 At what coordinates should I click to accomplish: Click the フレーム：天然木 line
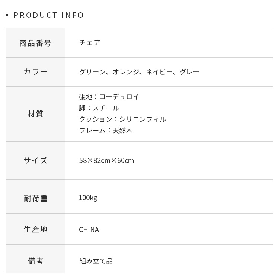point(106,131)
